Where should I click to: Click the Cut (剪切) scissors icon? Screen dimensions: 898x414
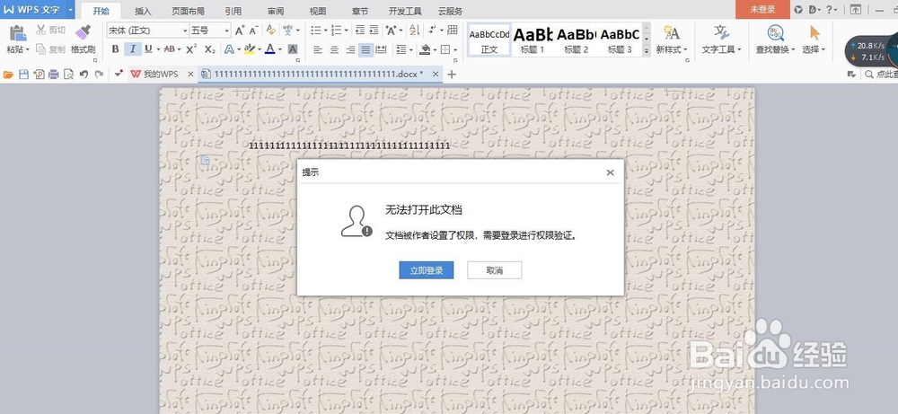click(x=41, y=30)
